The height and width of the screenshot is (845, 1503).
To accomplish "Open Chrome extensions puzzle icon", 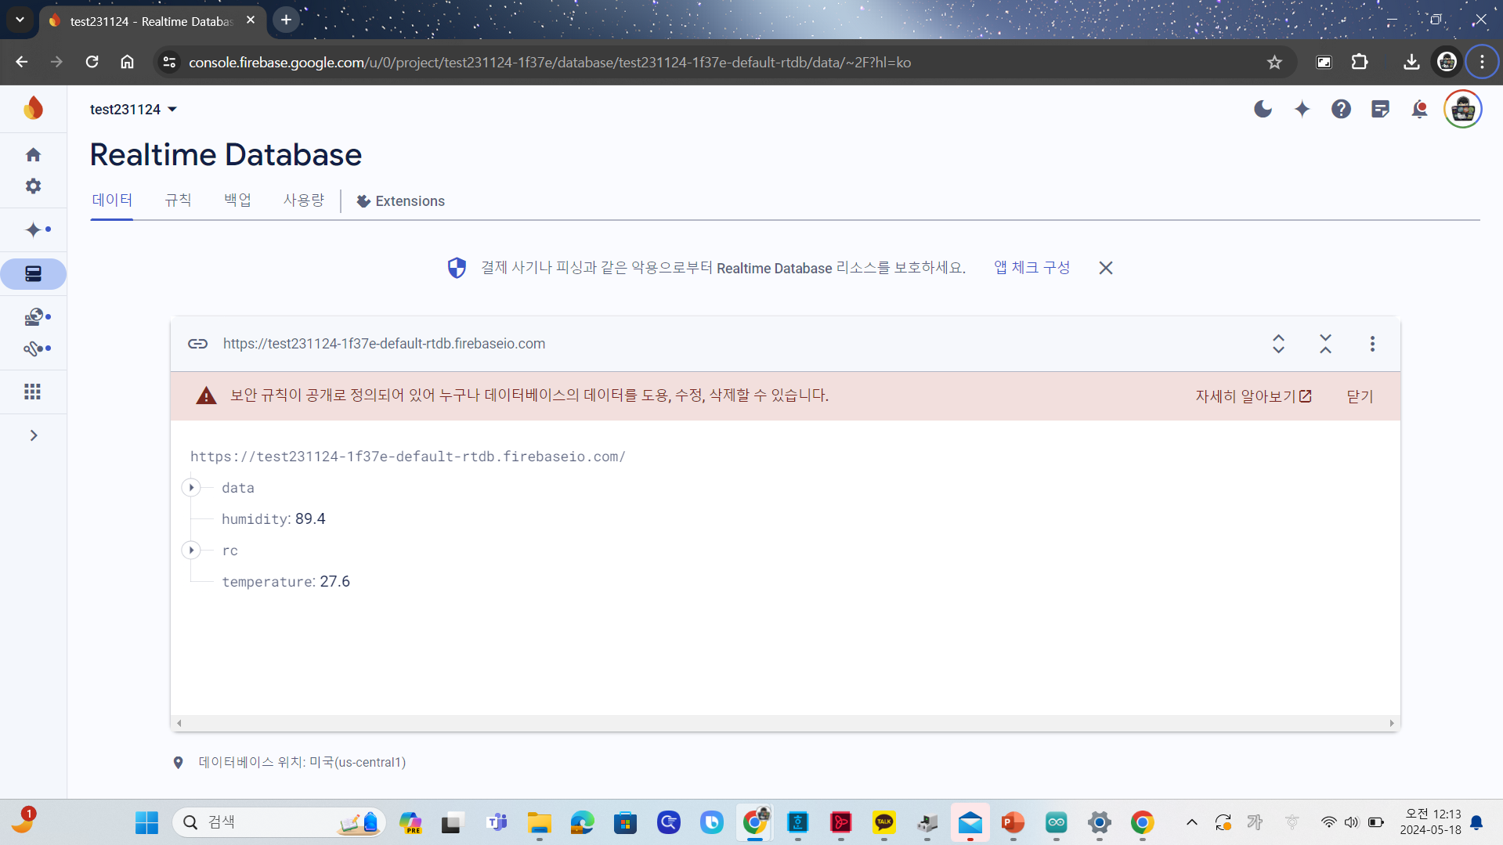I will click(x=1360, y=62).
